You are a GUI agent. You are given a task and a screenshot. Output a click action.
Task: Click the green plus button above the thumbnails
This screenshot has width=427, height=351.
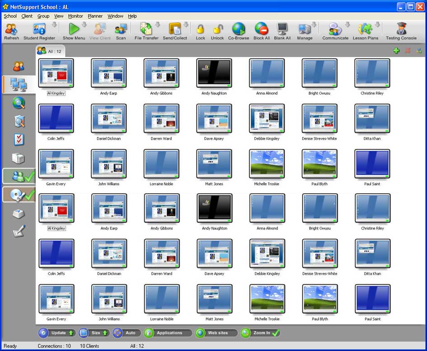tap(396, 51)
